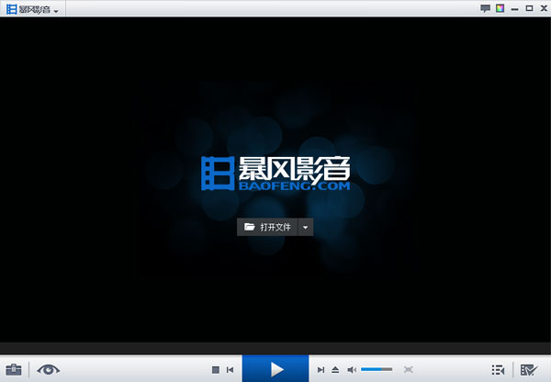Click the 打开文件 button
Image resolution: width=551 pixels, height=382 pixels.
(x=267, y=227)
